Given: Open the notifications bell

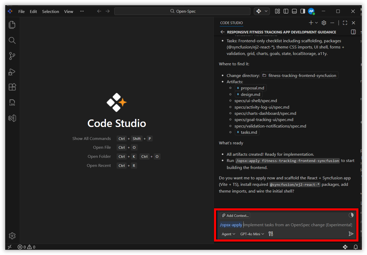Looking at the screenshot, I should pyautogui.click(x=356, y=247).
